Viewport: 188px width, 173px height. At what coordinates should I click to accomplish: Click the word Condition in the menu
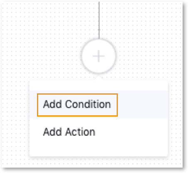(88, 104)
